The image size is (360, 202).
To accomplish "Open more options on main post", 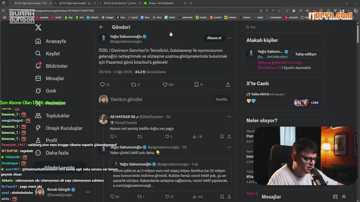I will [x=229, y=38].
